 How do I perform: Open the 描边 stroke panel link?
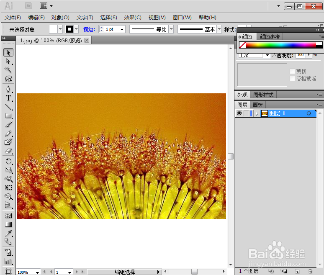pos(89,29)
